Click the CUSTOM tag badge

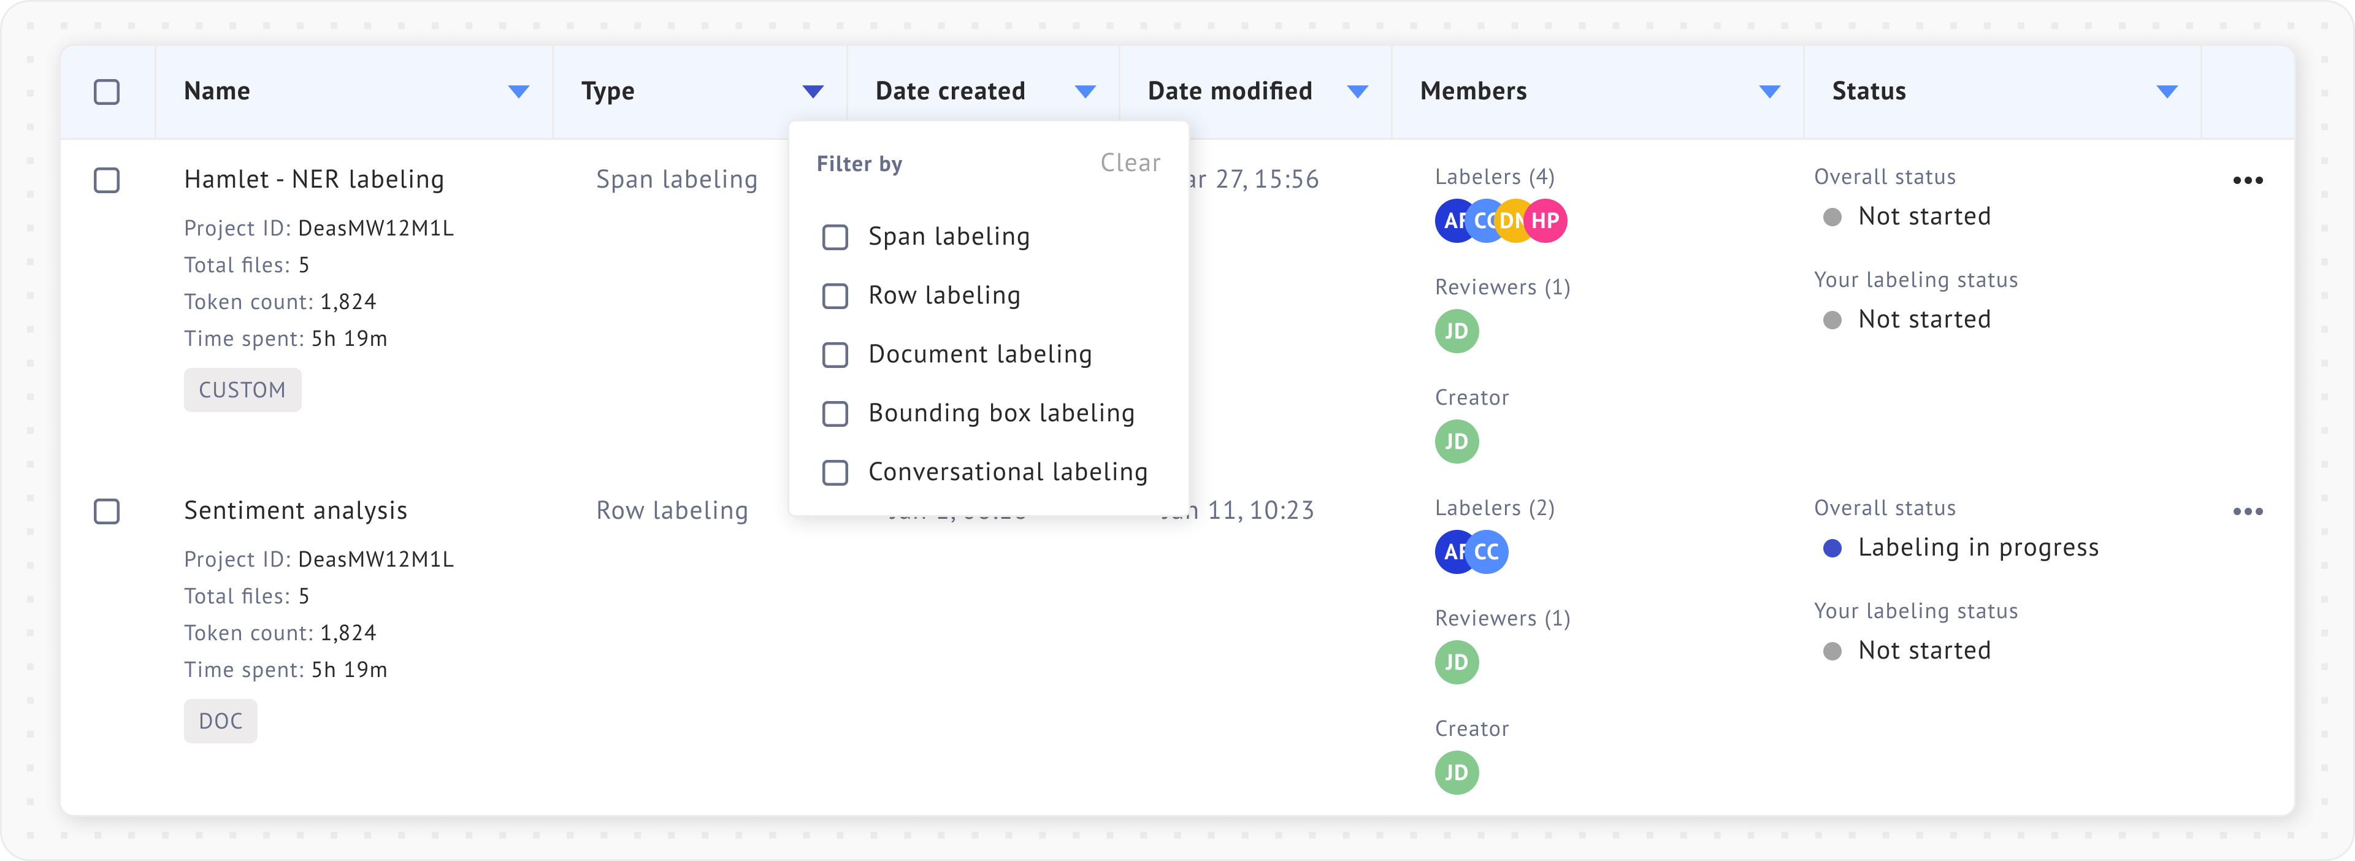242,390
